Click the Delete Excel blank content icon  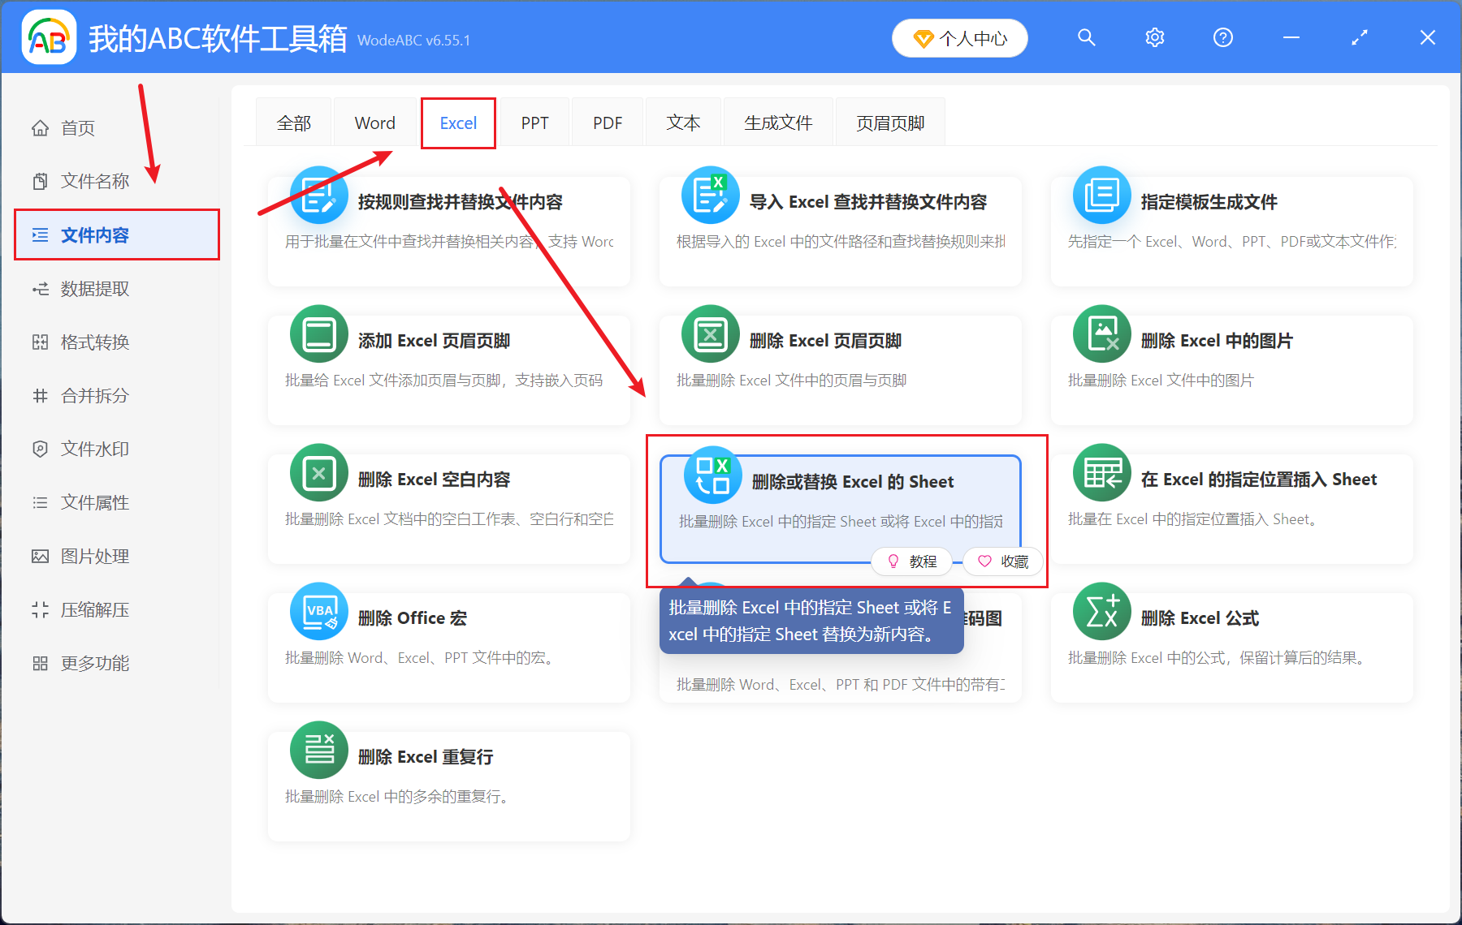(318, 472)
